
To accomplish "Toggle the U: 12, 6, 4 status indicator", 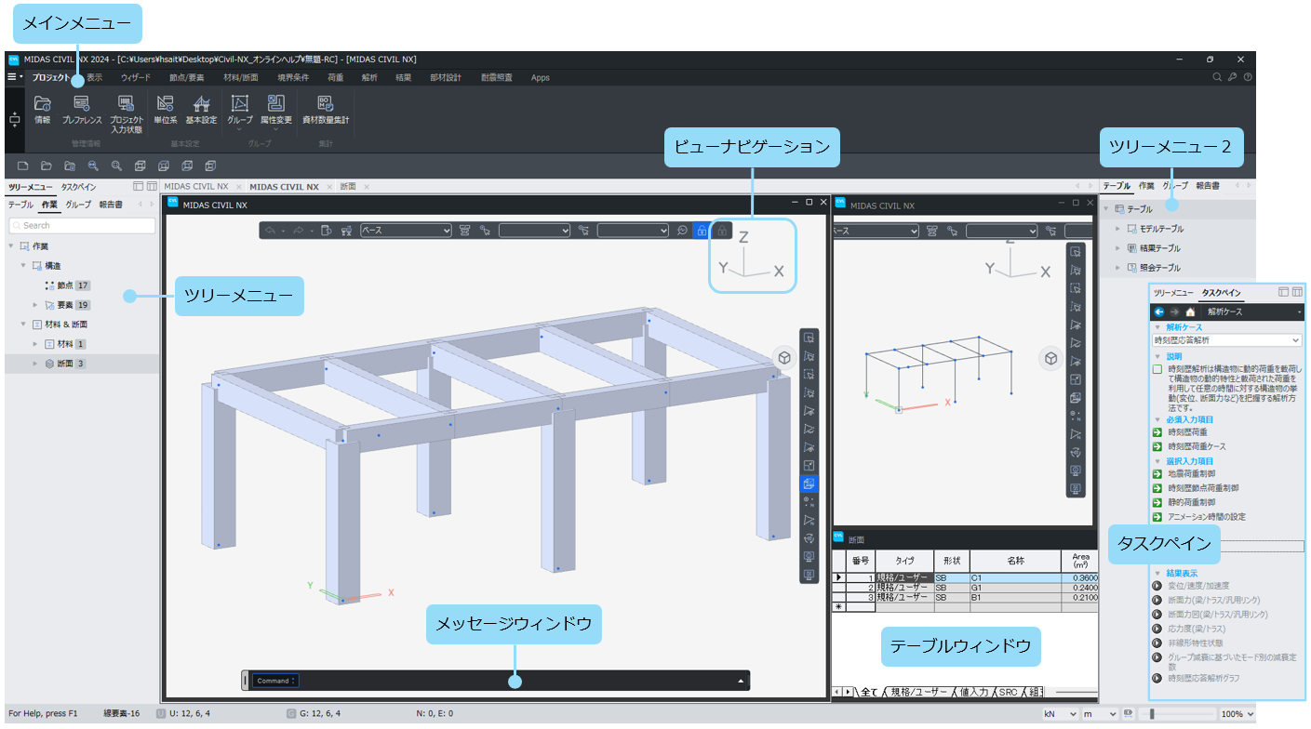I will (x=184, y=713).
